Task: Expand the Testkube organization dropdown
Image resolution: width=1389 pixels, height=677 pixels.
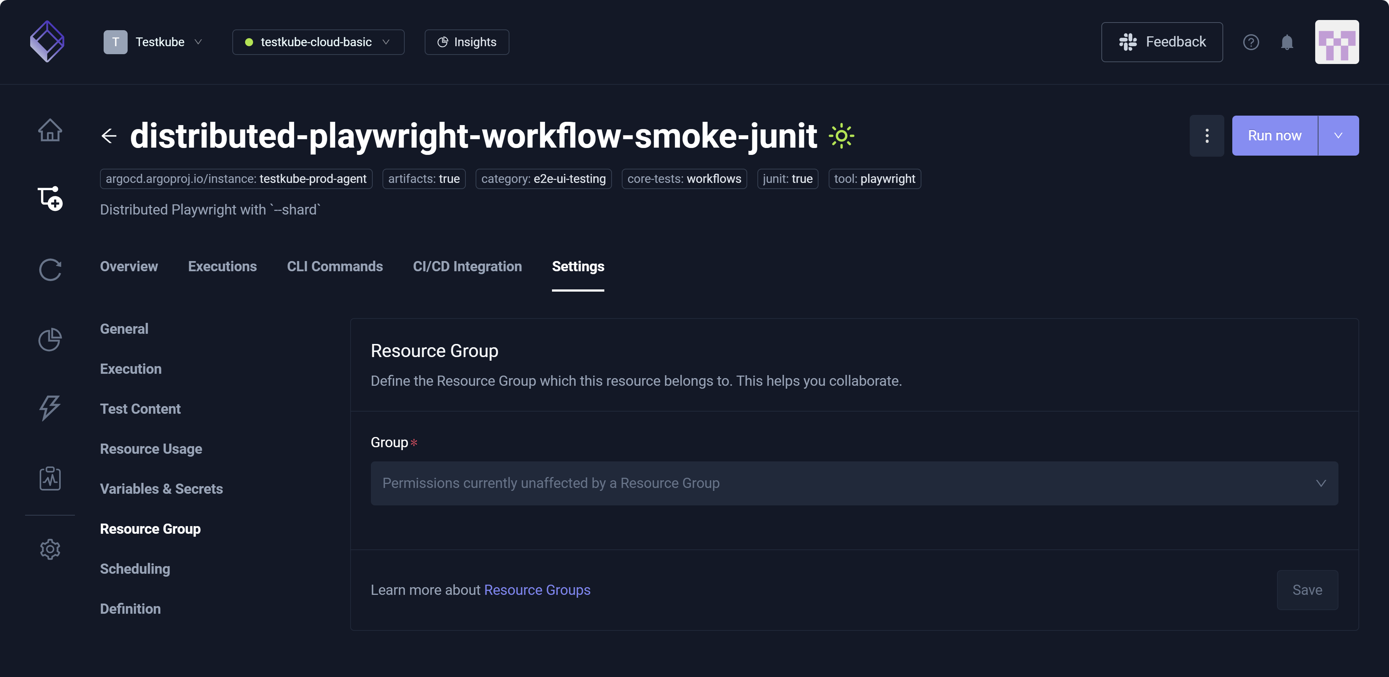Action: click(x=154, y=42)
